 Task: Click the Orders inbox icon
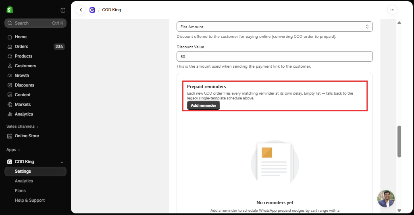pos(10,47)
